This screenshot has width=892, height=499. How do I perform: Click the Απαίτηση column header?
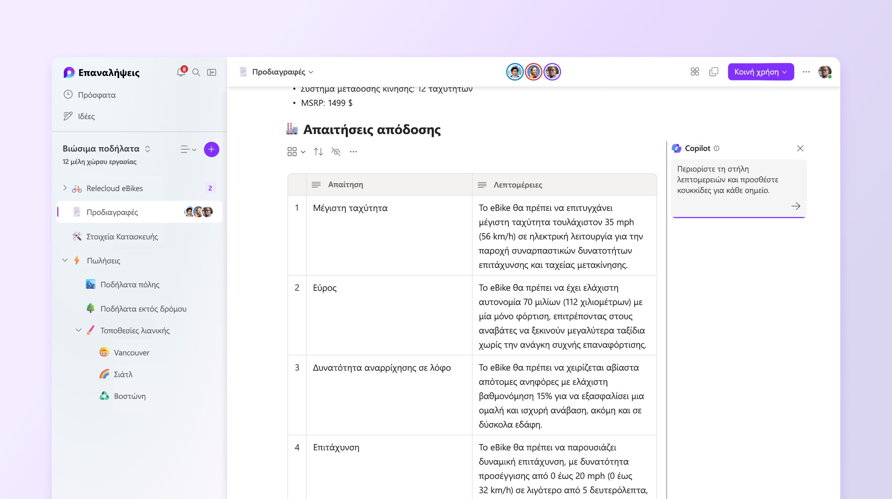(389, 185)
